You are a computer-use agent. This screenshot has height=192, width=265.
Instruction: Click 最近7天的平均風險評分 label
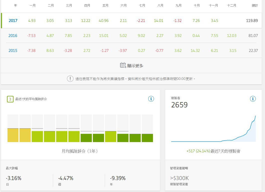click(x=31, y=99)
